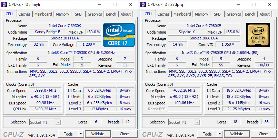Click the 99.98 MHz bus speed value

pyautogui.click(x=45, y=103)
